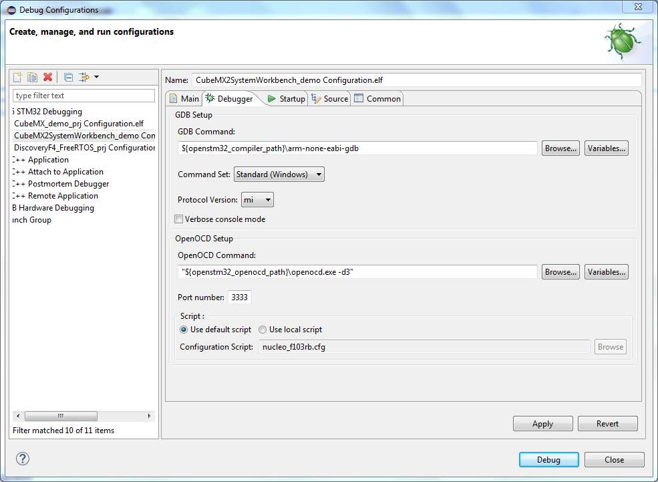Open the Source tab
The width and height of the screenshot is (658, 482).
pyautogui.click(x=329, y=99)
